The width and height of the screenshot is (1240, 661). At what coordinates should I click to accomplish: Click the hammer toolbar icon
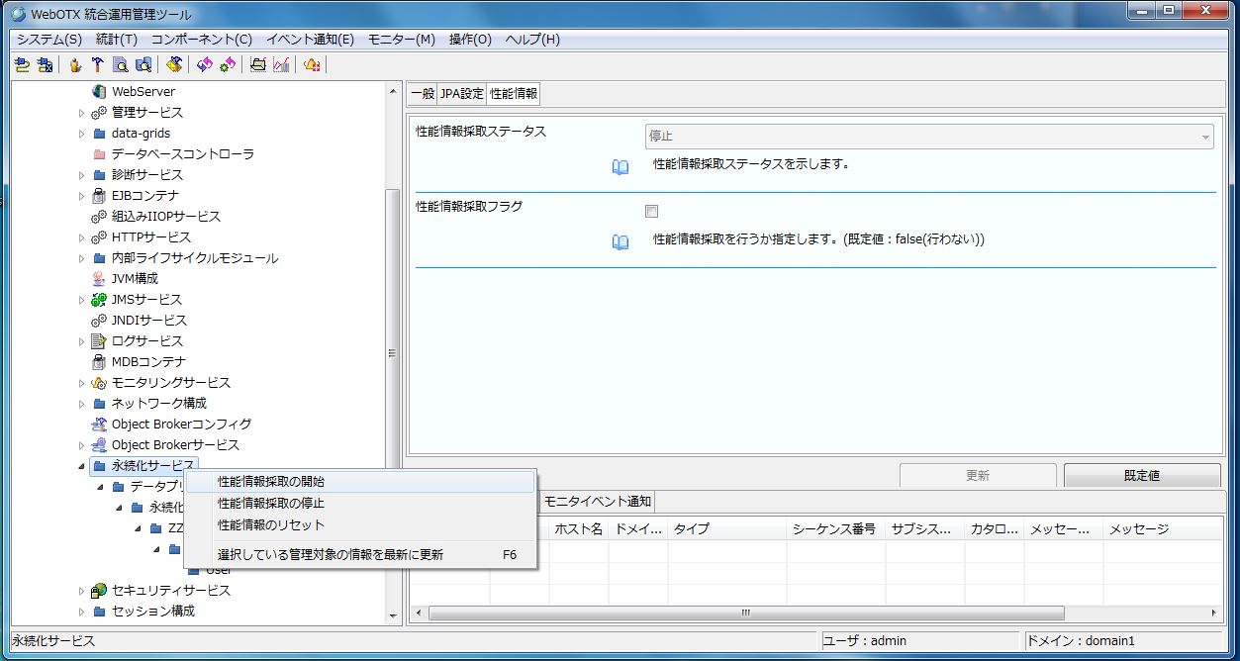(x=97, y=65)
